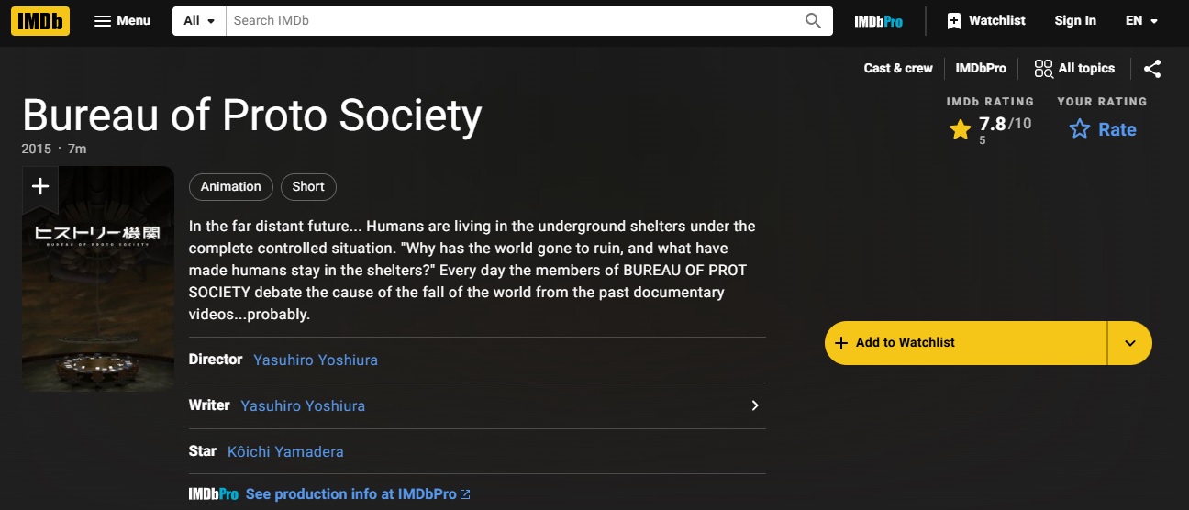Open All topics grid icon
The height and width of the screenshot is (510, 1189).
(x=1074, y=69)
